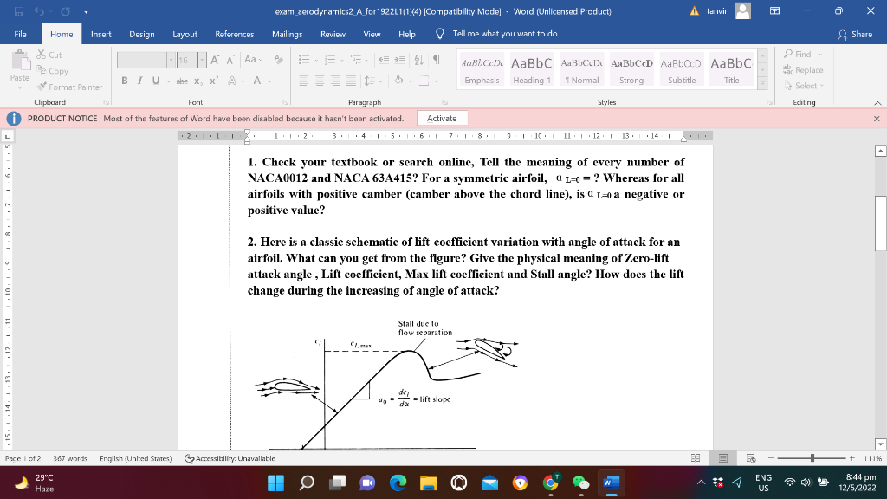Switch to the References ribbon tab
Viewport: 887px width, 499px height.
click(234, 35)
